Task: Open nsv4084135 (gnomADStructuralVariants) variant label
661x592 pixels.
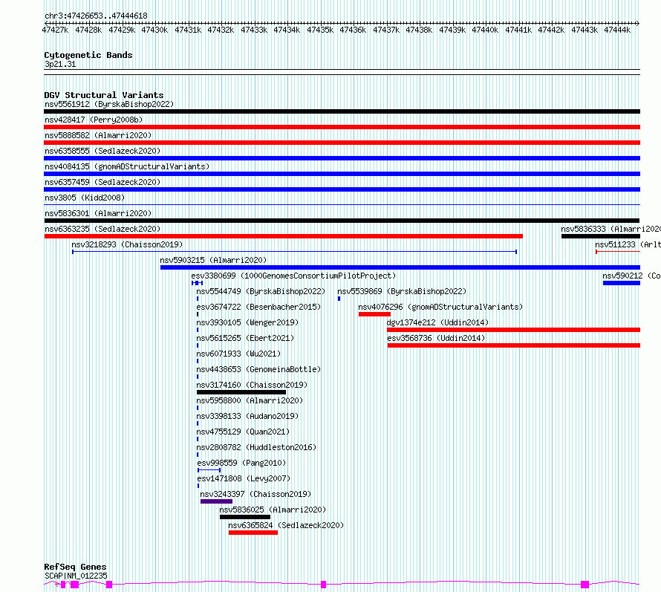Action: pos(127,166)
